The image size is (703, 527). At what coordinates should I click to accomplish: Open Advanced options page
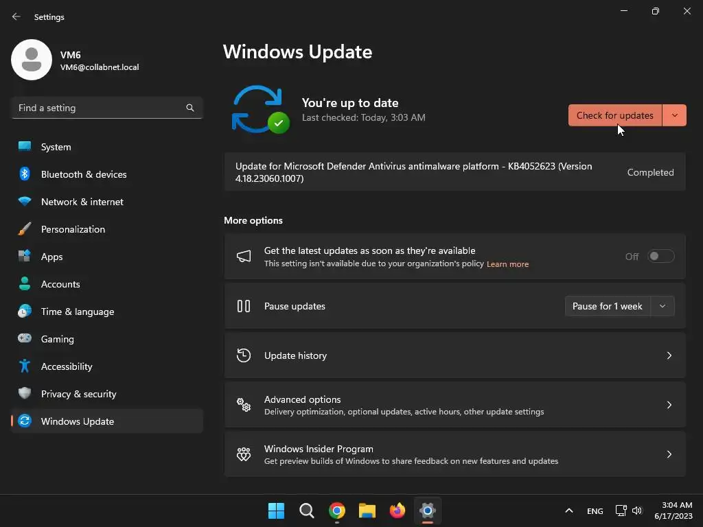pyautogui.click(x=454, y=405)
